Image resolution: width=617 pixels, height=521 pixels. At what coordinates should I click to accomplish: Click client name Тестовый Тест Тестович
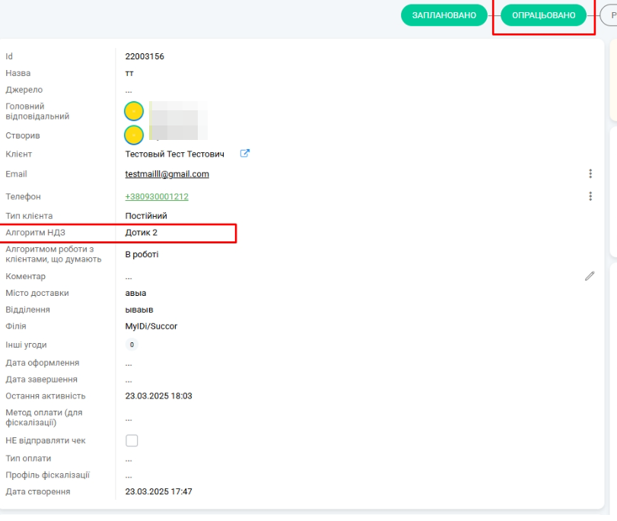click(175, 154)
